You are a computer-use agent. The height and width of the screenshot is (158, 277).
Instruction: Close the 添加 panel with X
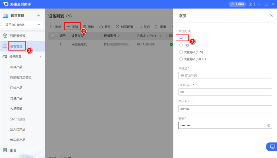[x=271, y=16]
